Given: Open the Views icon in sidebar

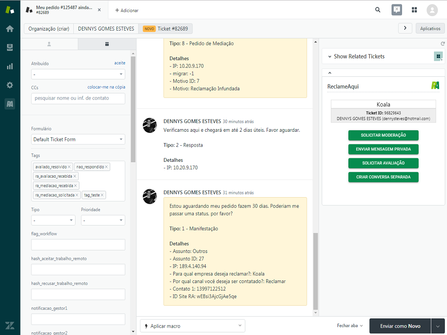Looking at the screenshot, I should [x=10, y=48].
